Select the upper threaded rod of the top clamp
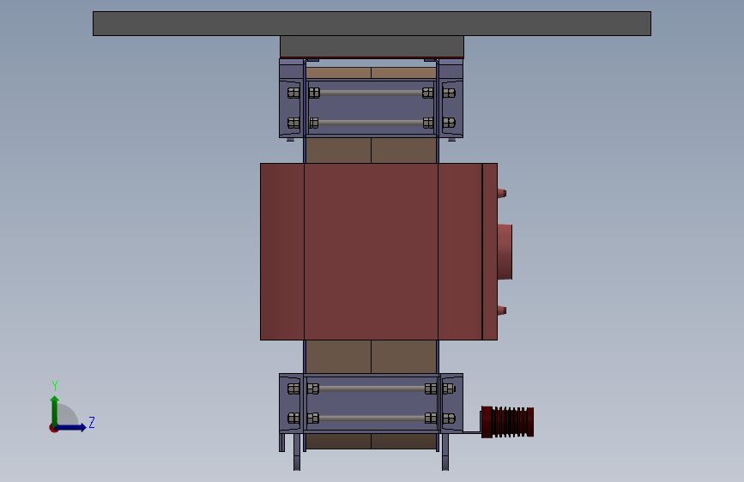744x482 pixels. click(x=371, y=93)
